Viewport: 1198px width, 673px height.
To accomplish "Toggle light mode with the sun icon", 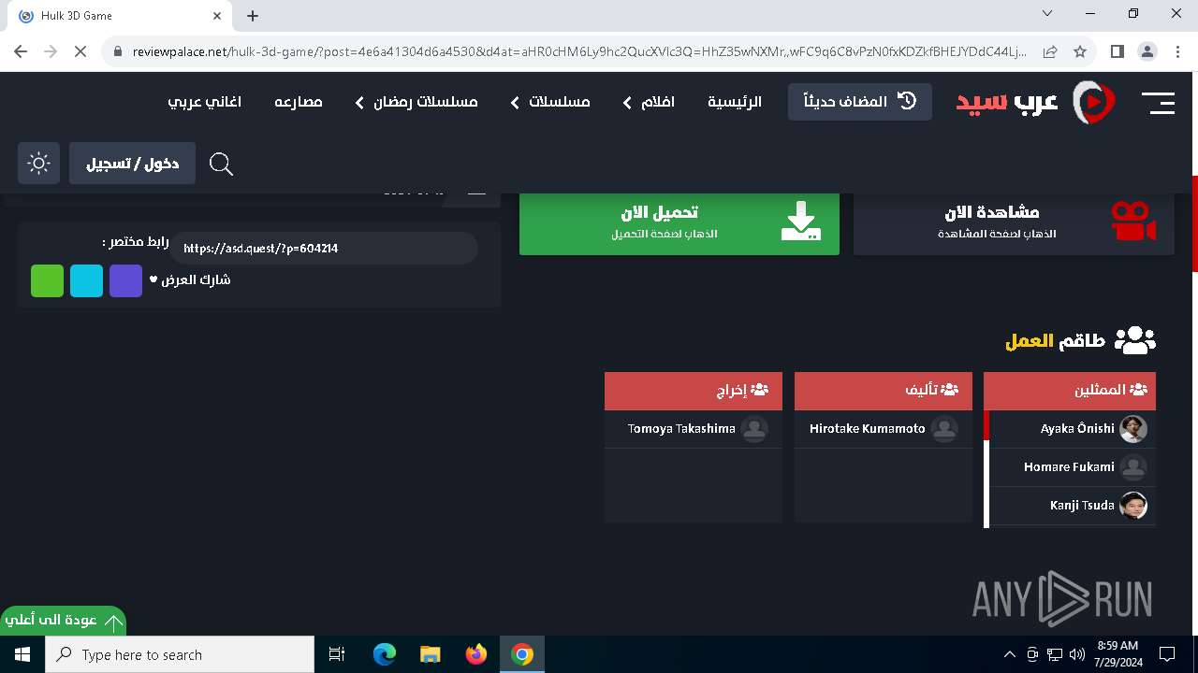I will click(38, 164).
